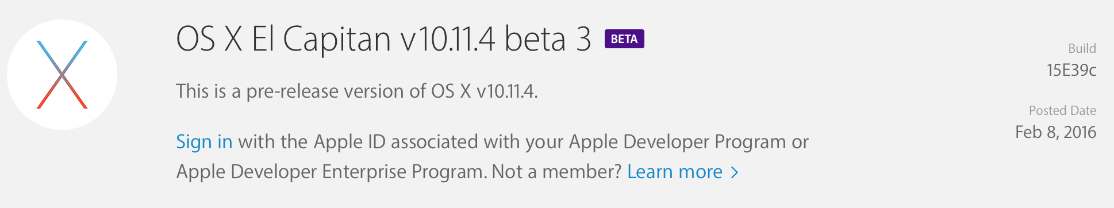Click Apple Developer Program or text in paragraph
1114x208 pixels.
coord(689,141)
